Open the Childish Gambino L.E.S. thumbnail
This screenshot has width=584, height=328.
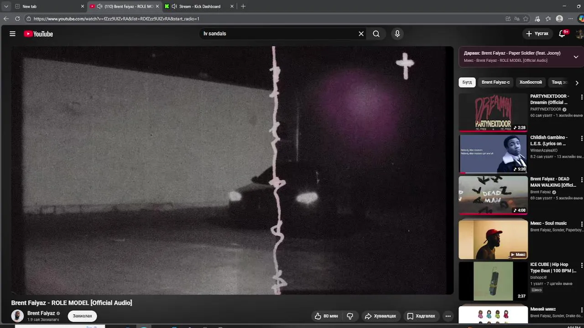(493, 154)
